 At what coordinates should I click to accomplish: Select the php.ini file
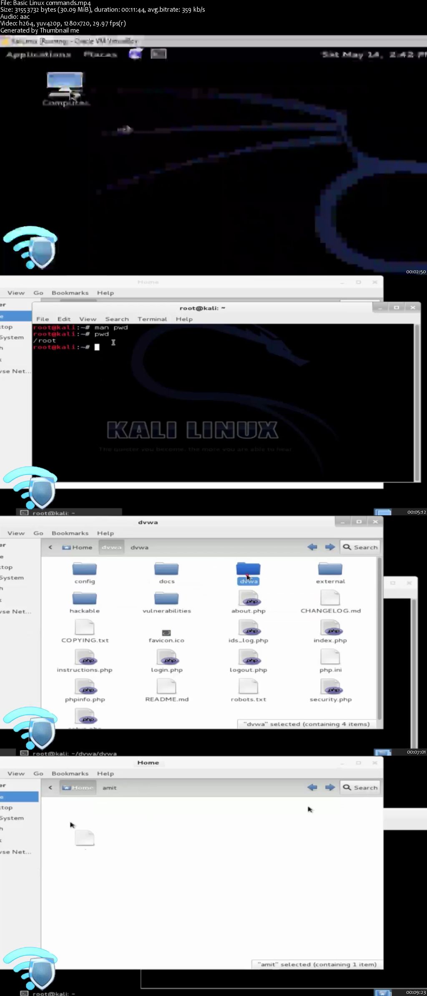point(330,661)
